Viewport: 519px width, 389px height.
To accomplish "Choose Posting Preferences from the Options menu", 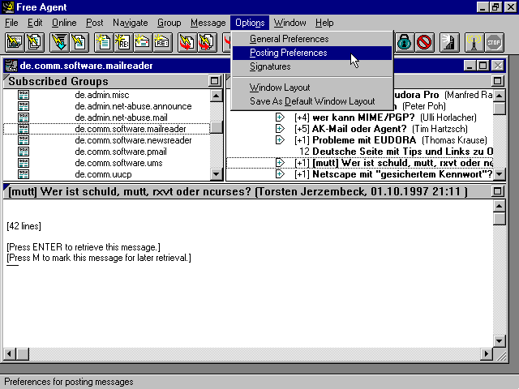I will (x=311, y=53).
